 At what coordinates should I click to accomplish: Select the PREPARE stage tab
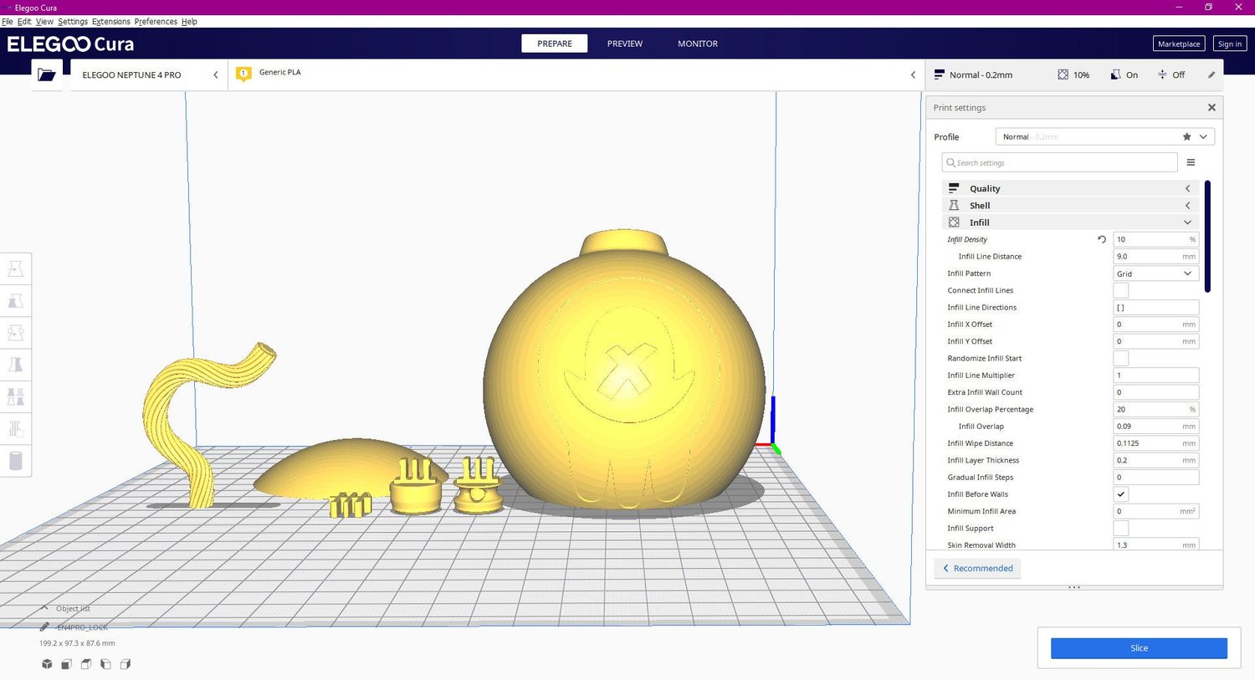point(555,43)
